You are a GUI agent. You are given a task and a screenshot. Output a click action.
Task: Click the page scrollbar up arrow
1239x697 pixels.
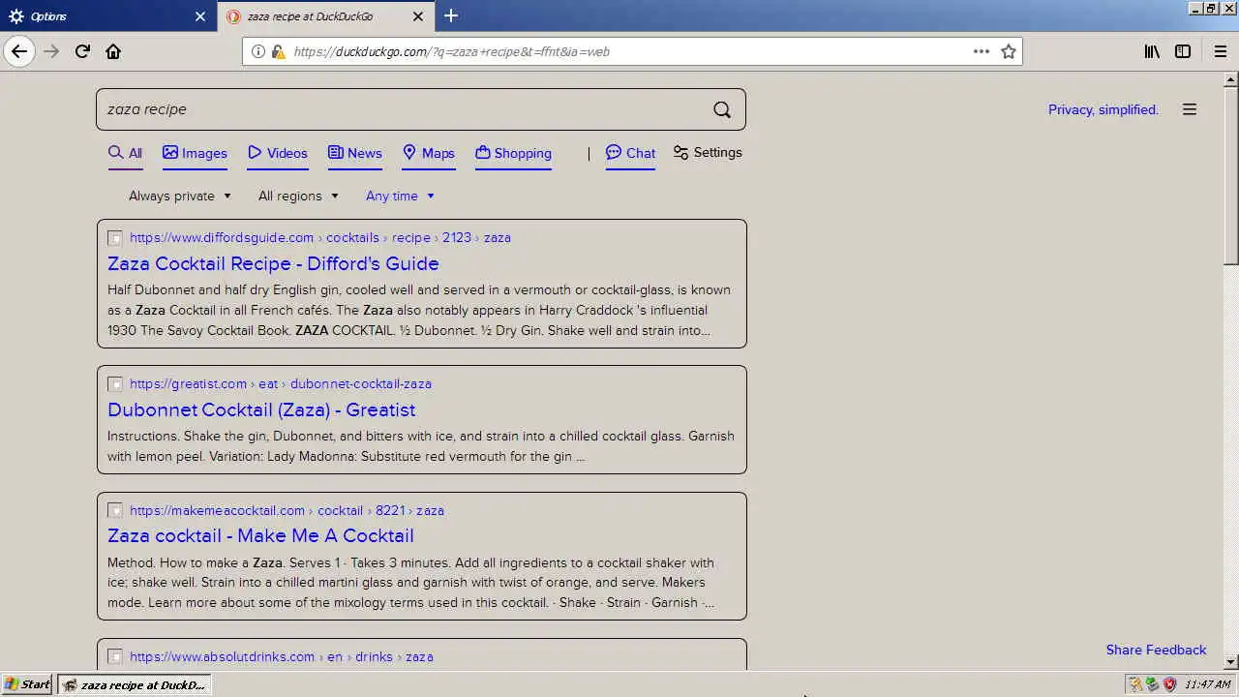point(1231,79)
